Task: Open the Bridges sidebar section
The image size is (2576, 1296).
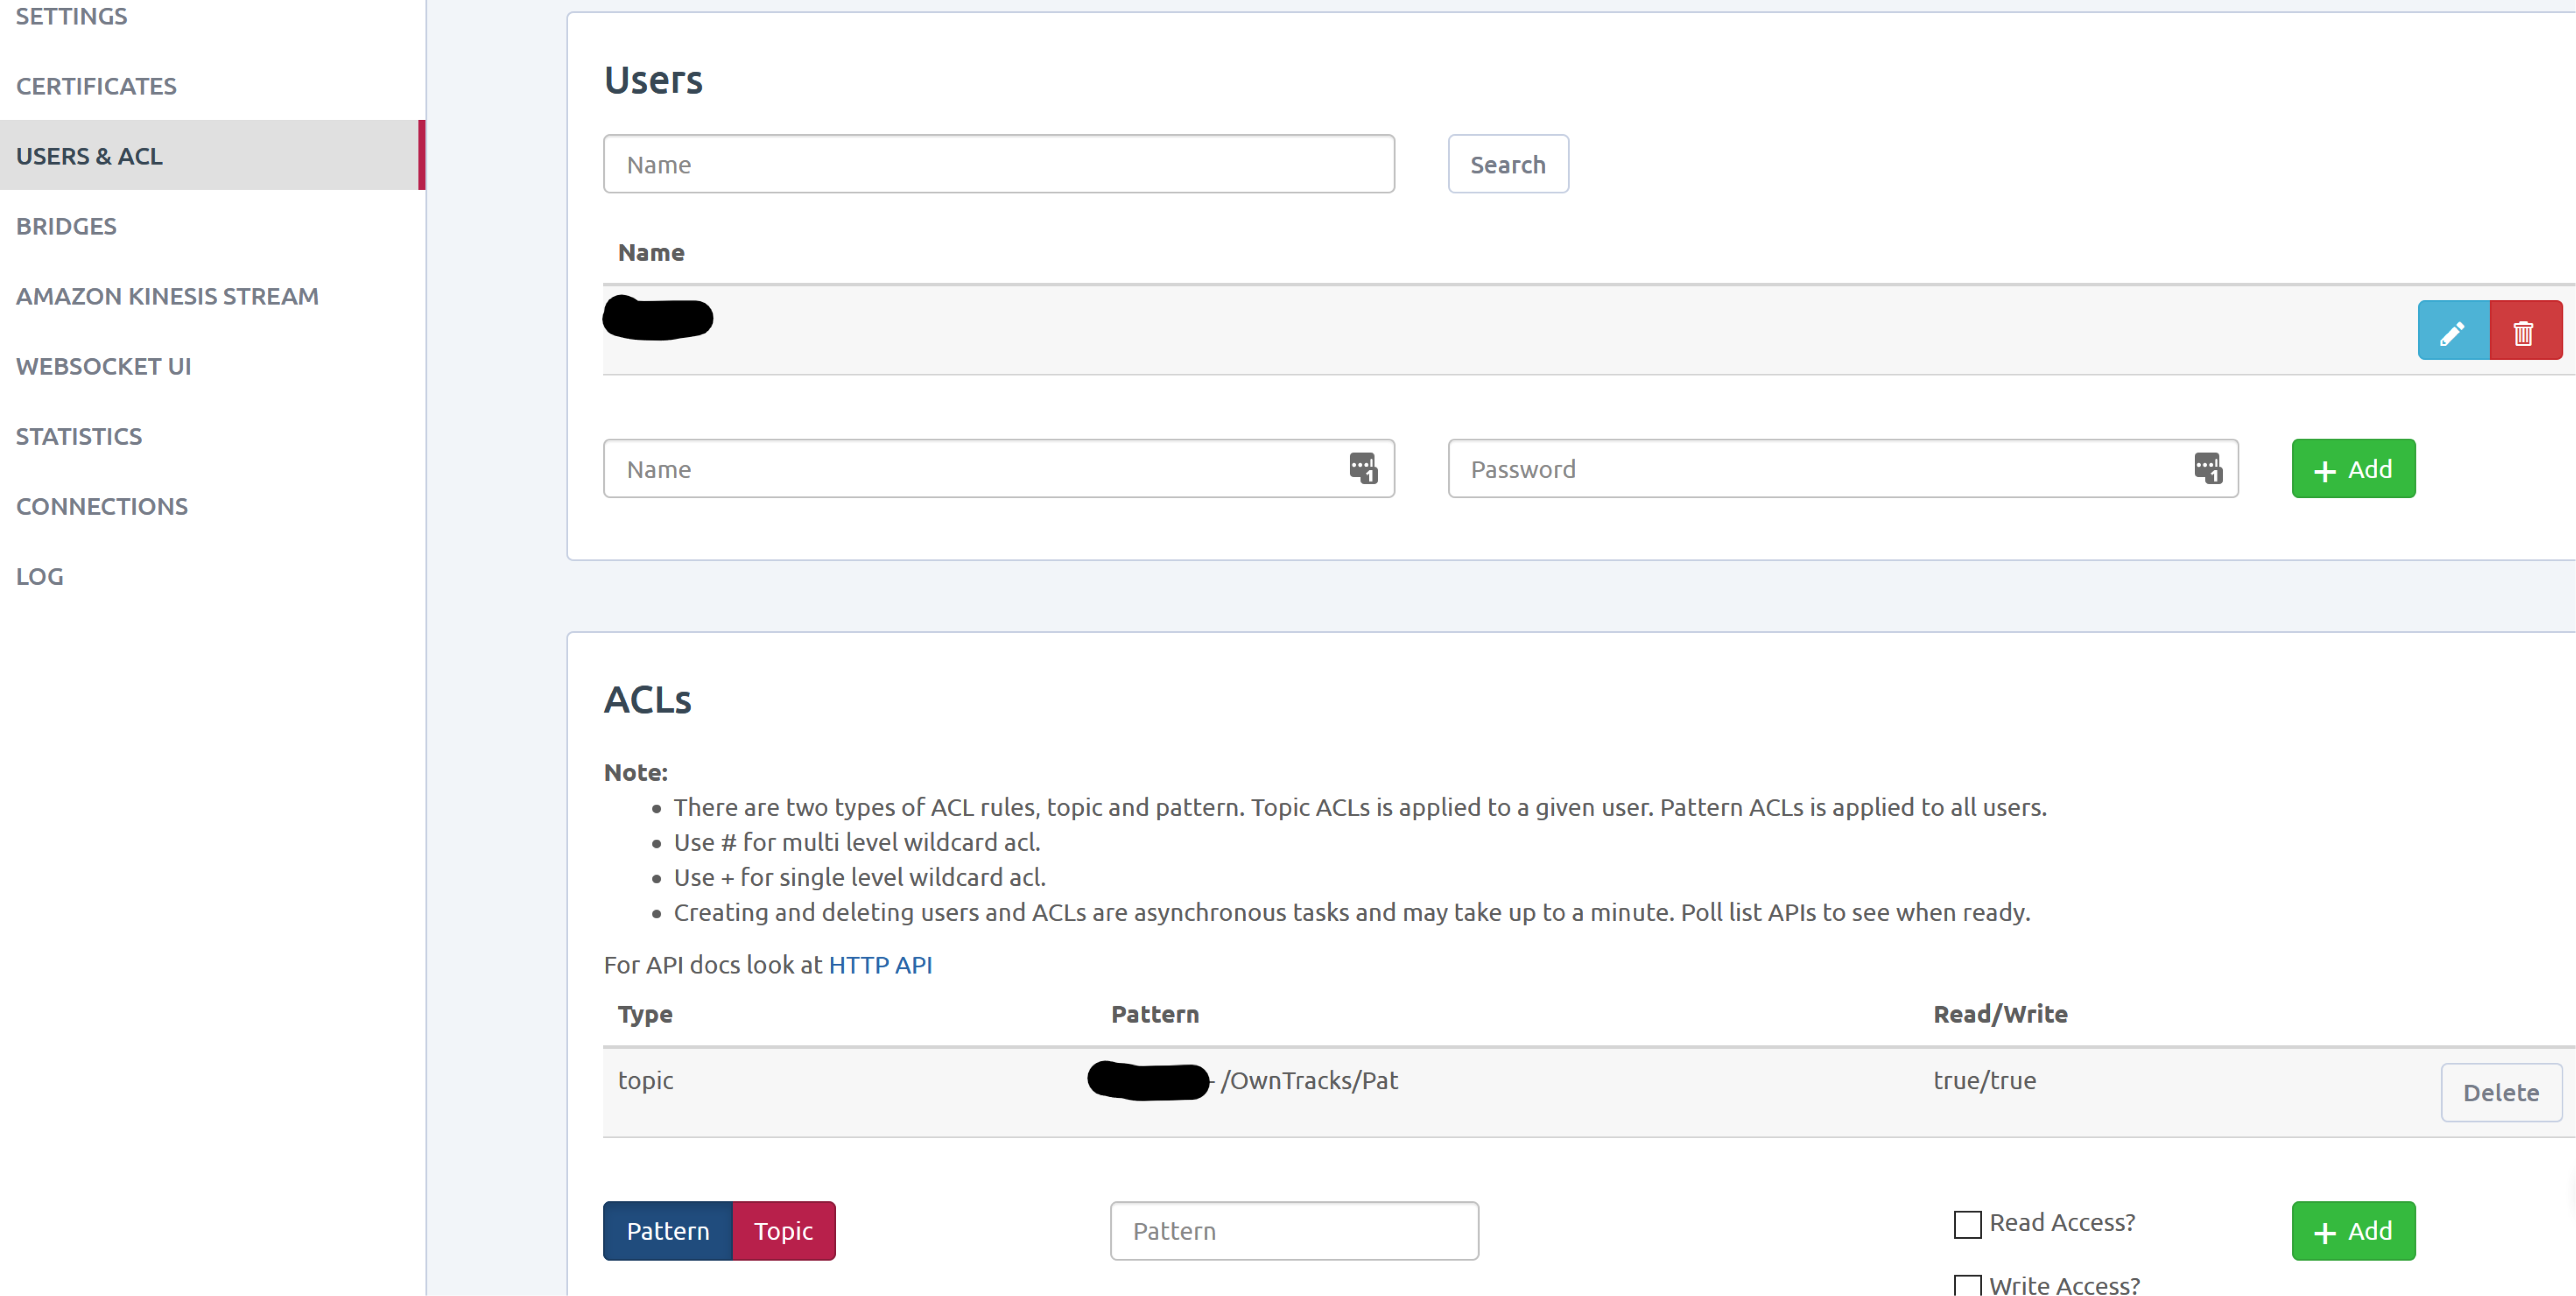Action: pyautogui.click(x=66, y=226)
